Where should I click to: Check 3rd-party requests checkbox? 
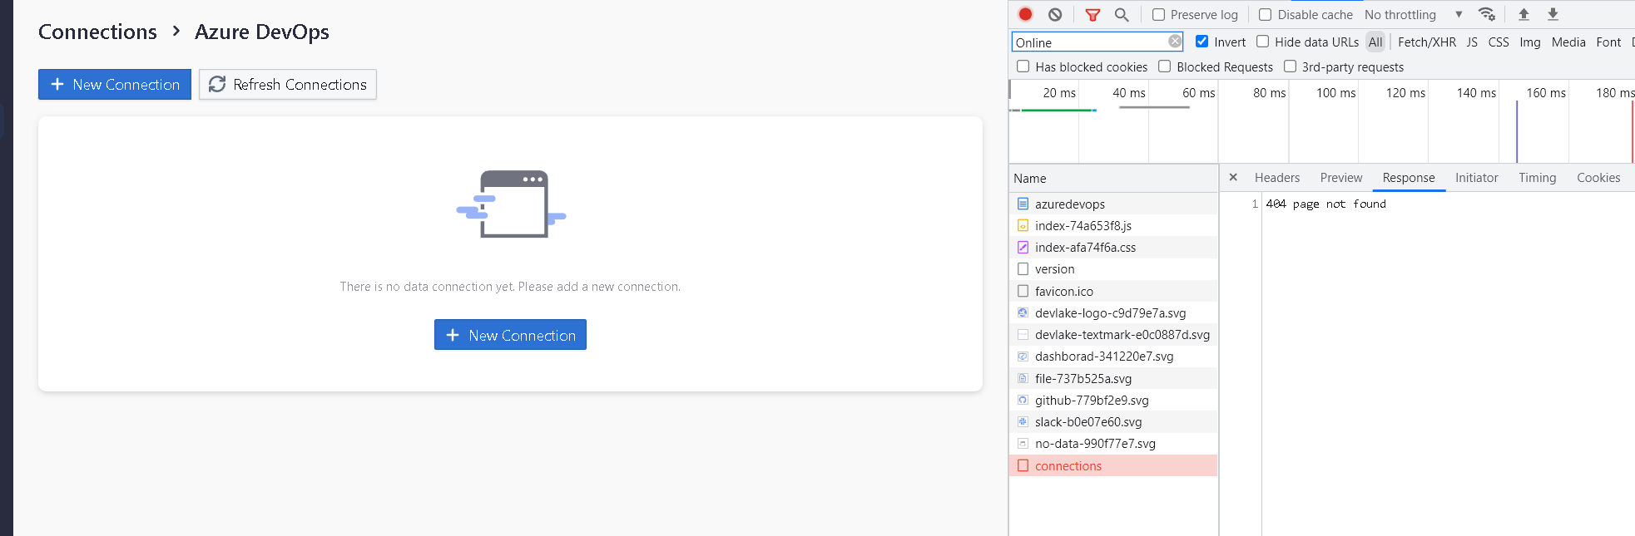(x=1290, y=66)
